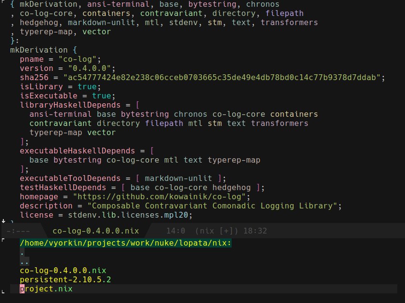
Task: Place cursor in the sha256 hash string
Action: pyautogui.click(x=222, y=77)
